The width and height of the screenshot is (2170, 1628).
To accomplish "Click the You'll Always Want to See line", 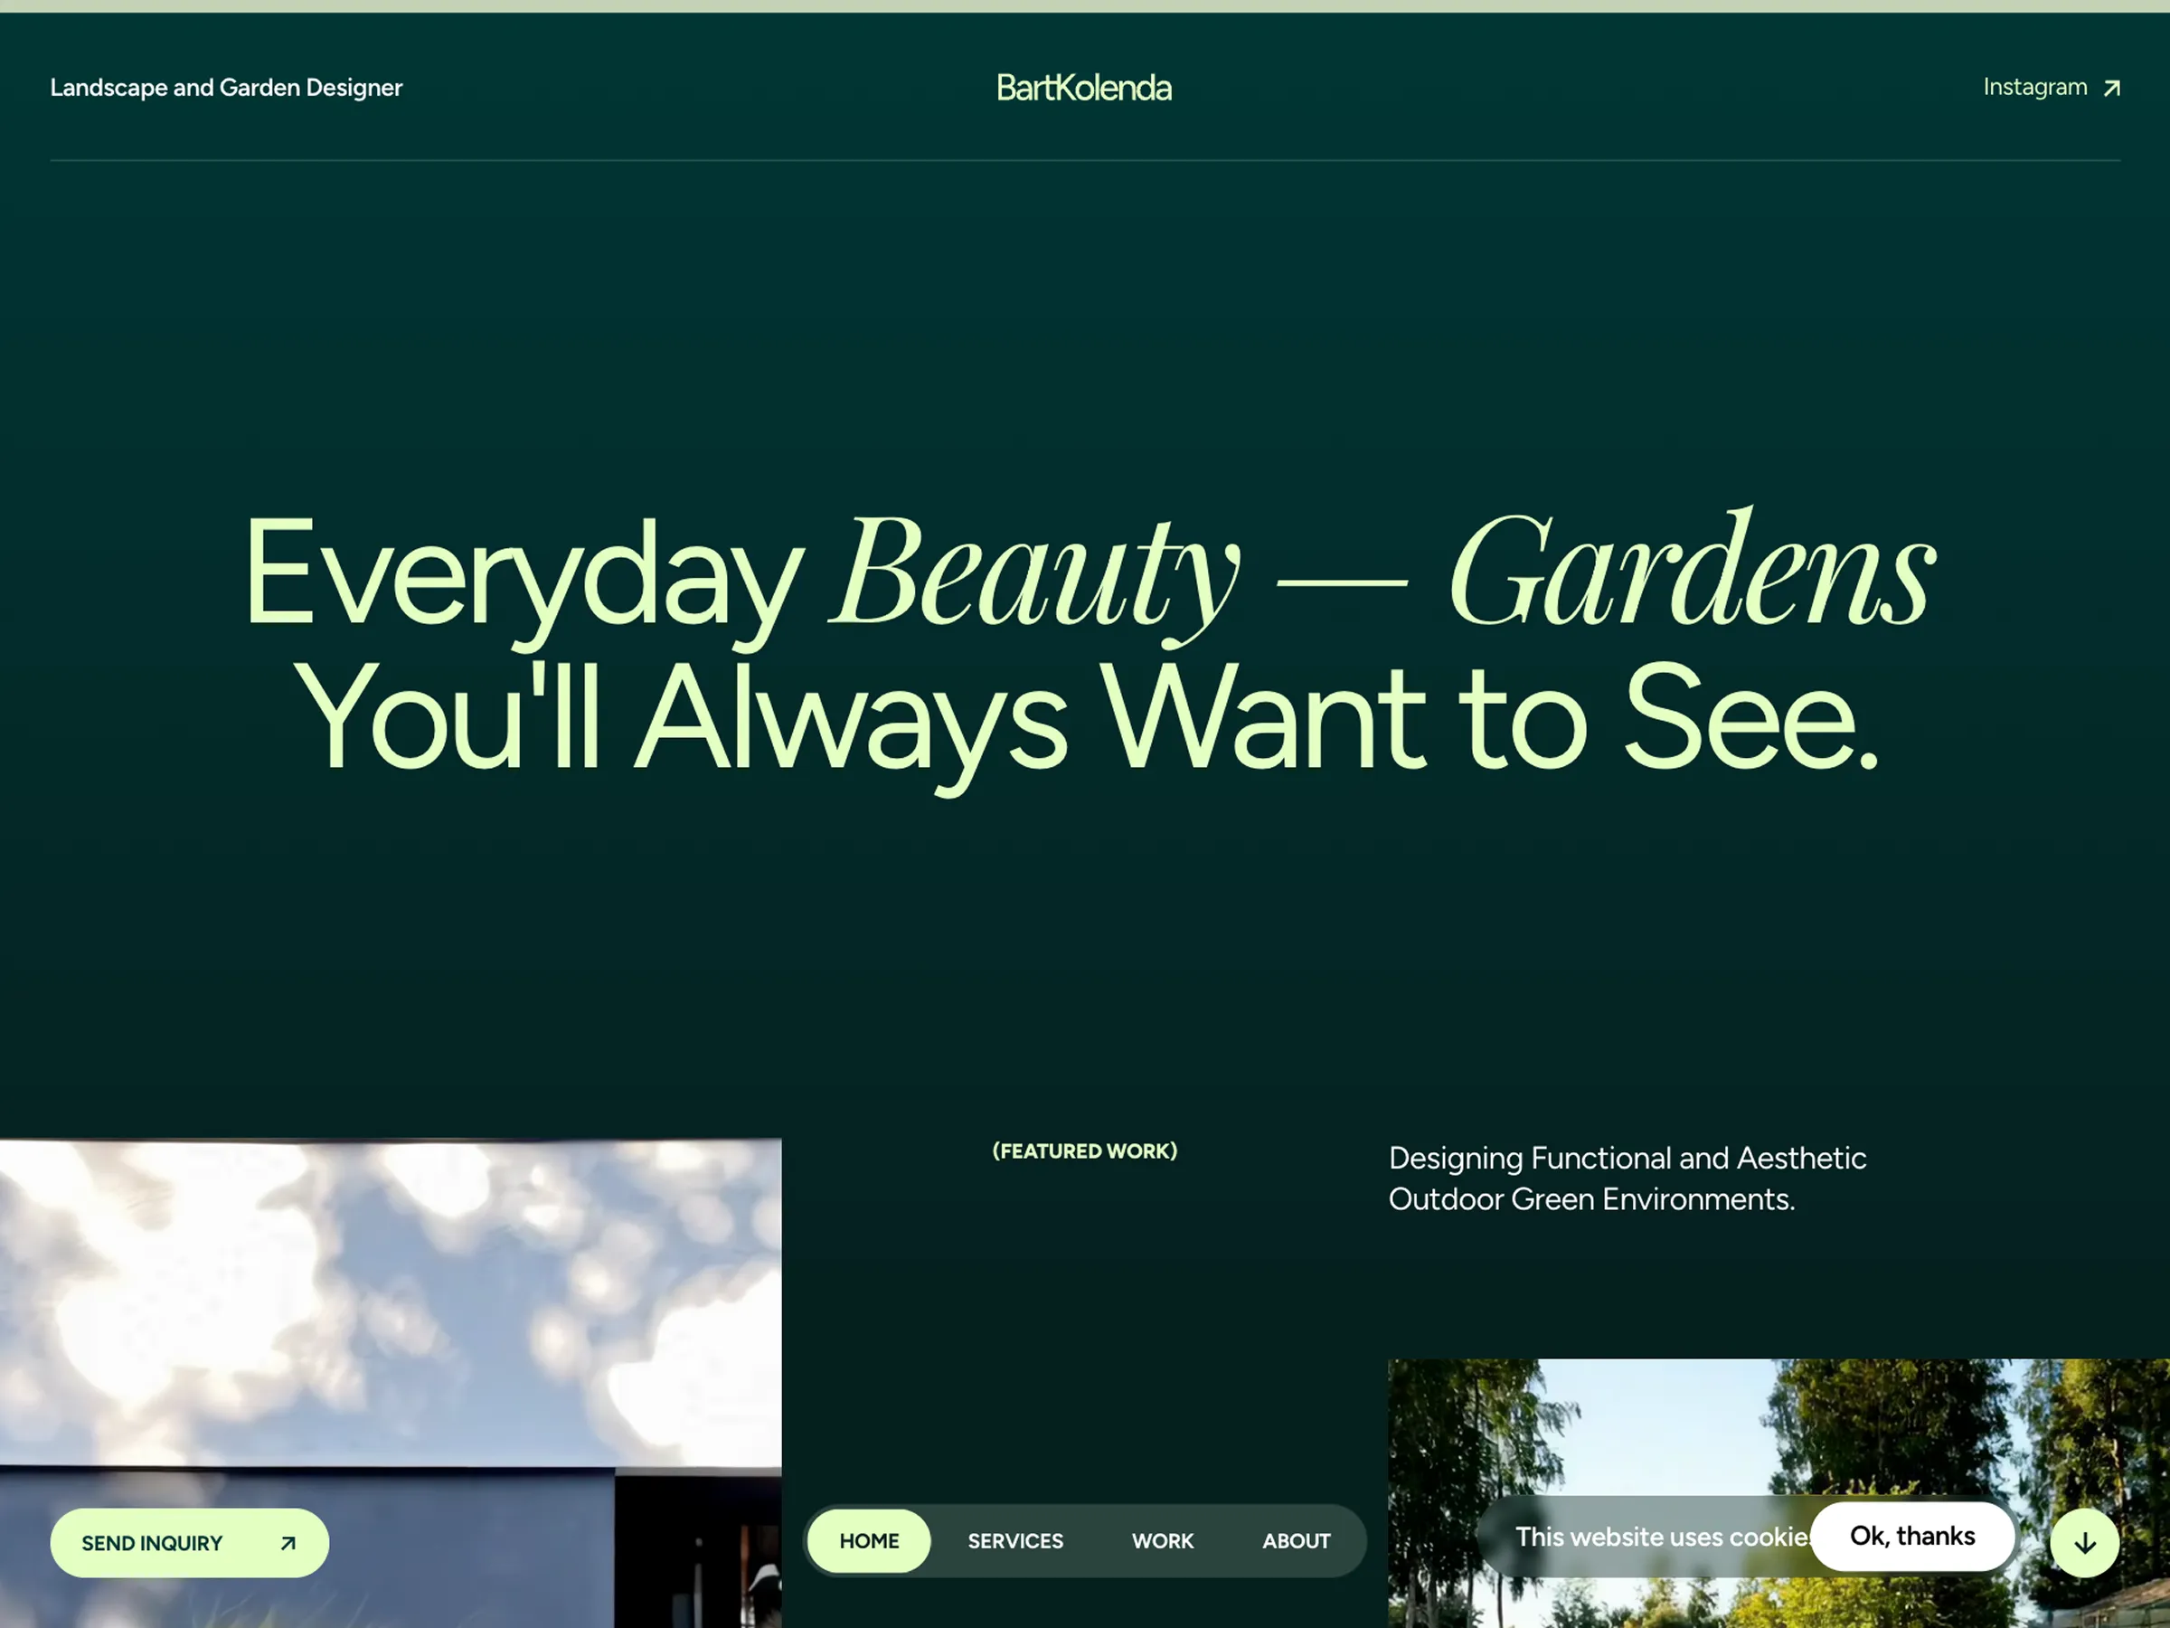I will tap(1084, 718).
